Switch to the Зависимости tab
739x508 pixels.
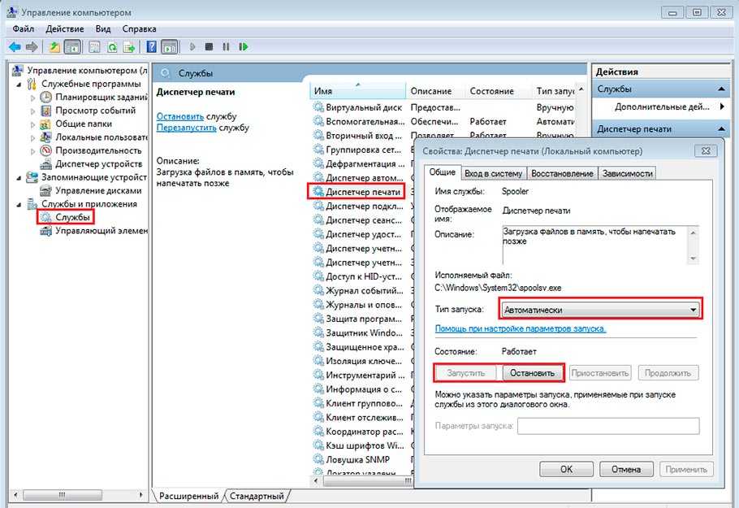pyautogui.click(x=628, y=173)
